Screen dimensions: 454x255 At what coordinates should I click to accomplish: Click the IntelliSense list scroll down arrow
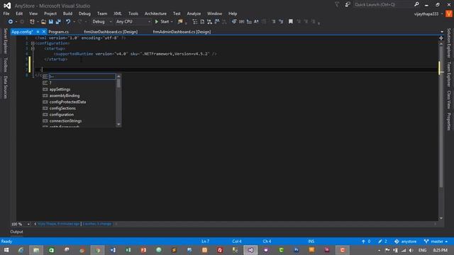coord(118,125)
